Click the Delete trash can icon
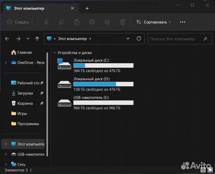The height and width of the screenshot is (174, 215). coord(122,22)
